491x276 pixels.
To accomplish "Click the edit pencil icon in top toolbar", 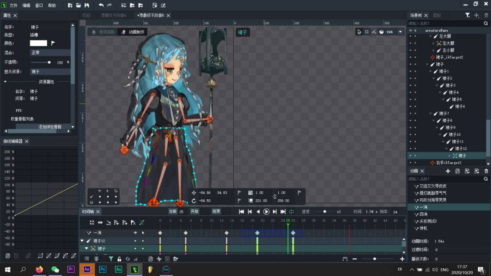I will 163,5.
